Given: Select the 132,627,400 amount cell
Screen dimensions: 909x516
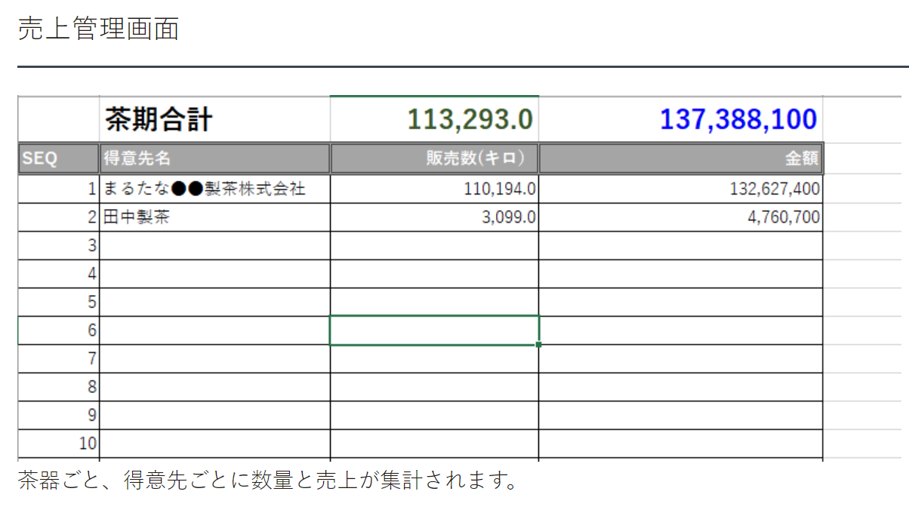Looking at the screenshot, I should click(x=680, y=189).
